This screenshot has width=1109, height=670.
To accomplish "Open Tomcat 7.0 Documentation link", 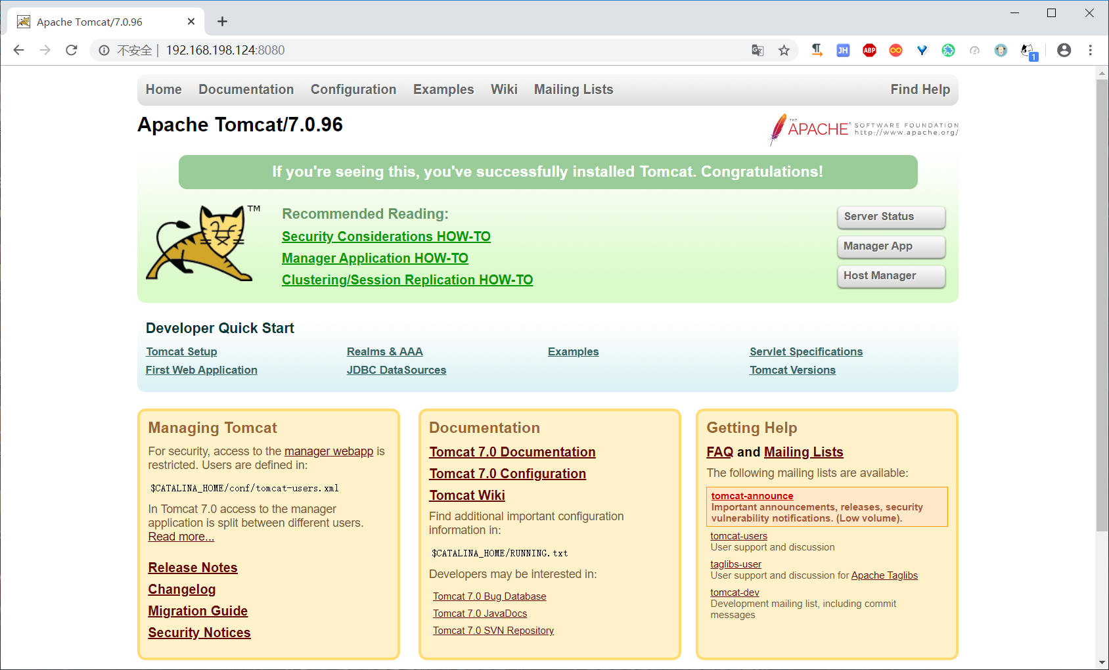I will [512, 452].
